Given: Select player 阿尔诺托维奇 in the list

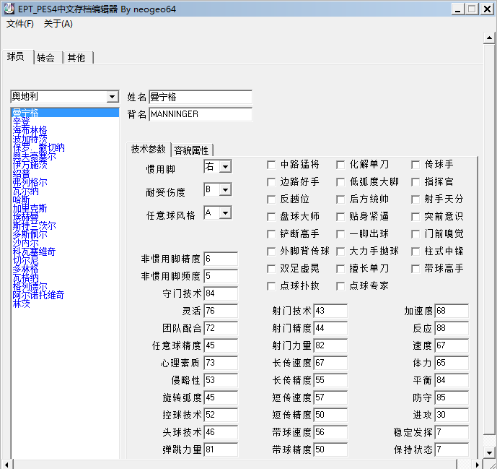Looking at the screenshot, I should (x=39, y=296).
